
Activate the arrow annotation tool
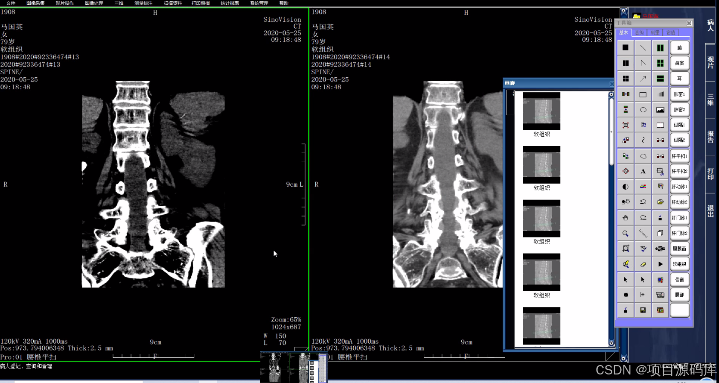(643, 79)
